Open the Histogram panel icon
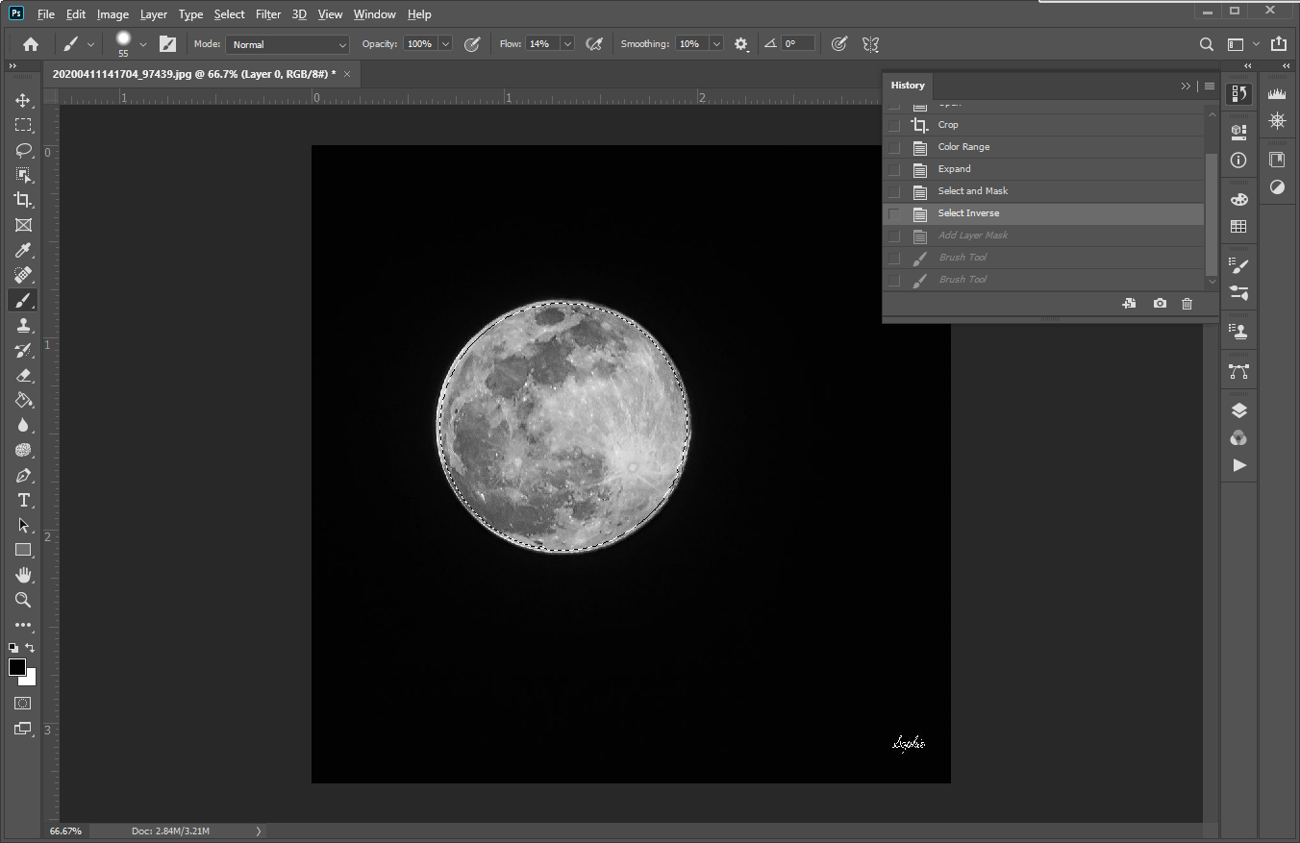Viewport: 1300px width, 843px height. pyautogui.click(x=1277, y=94)
